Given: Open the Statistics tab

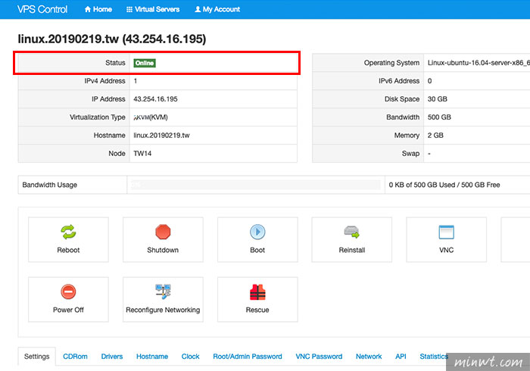Looking at the screenshot, I should pos(434,357).
